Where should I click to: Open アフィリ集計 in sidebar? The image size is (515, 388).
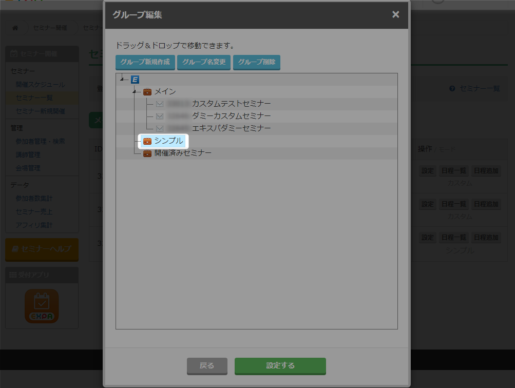(34, 225)
